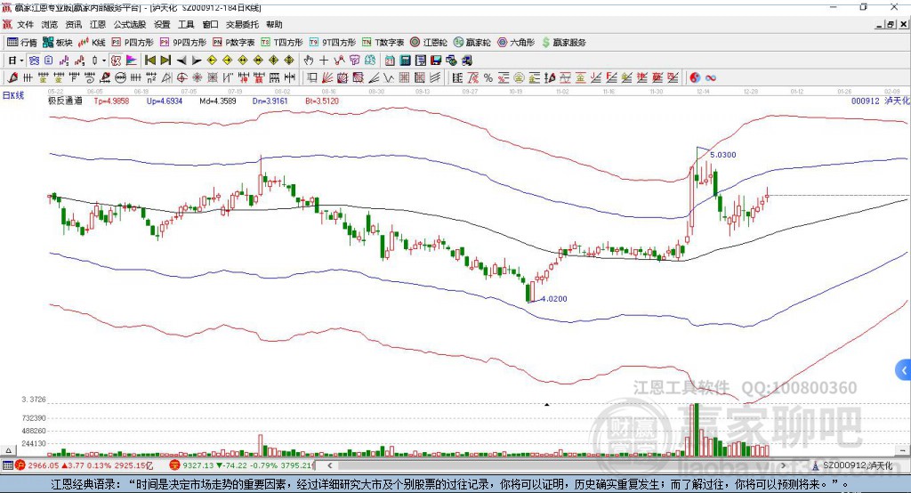The height and width of the screenshot is (493, 911).
Task: Click the circled target cycle tool
Action: [181, 77]
